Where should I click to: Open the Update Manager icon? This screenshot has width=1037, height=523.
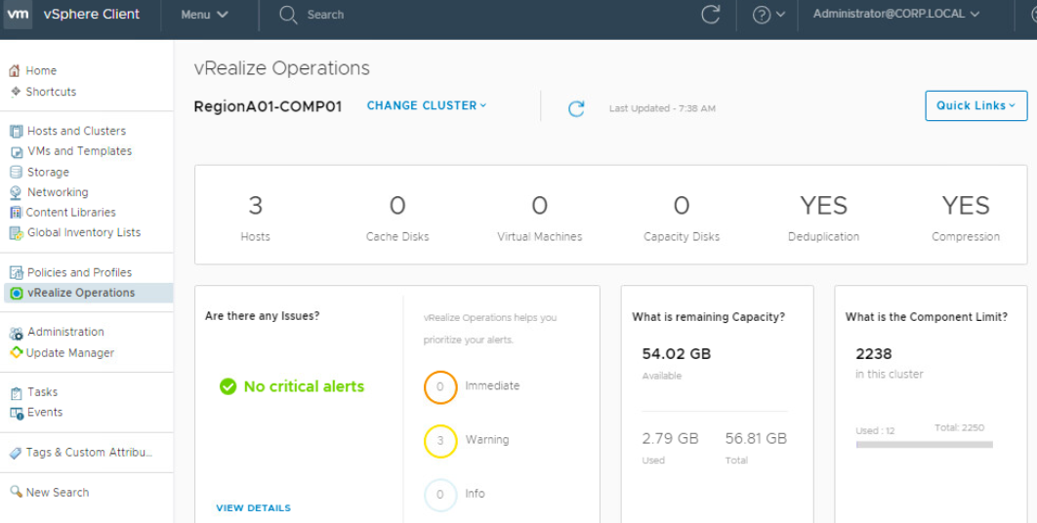click(16, 353)
